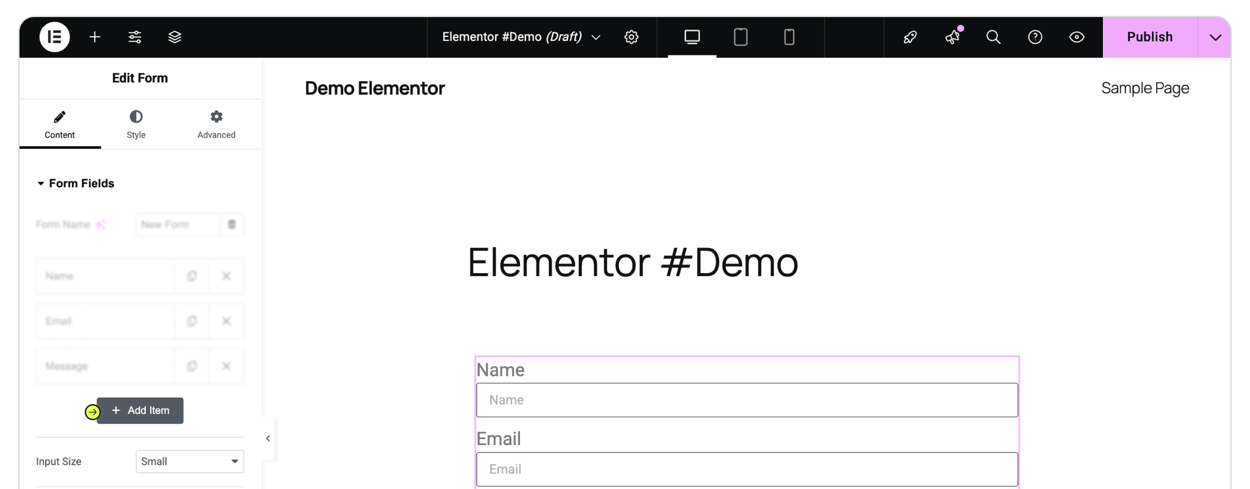Click the Name label in the form
This screenshot has width=1250, height=489.
[500, 370]
